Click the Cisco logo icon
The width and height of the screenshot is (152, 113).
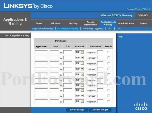point(141,106)
